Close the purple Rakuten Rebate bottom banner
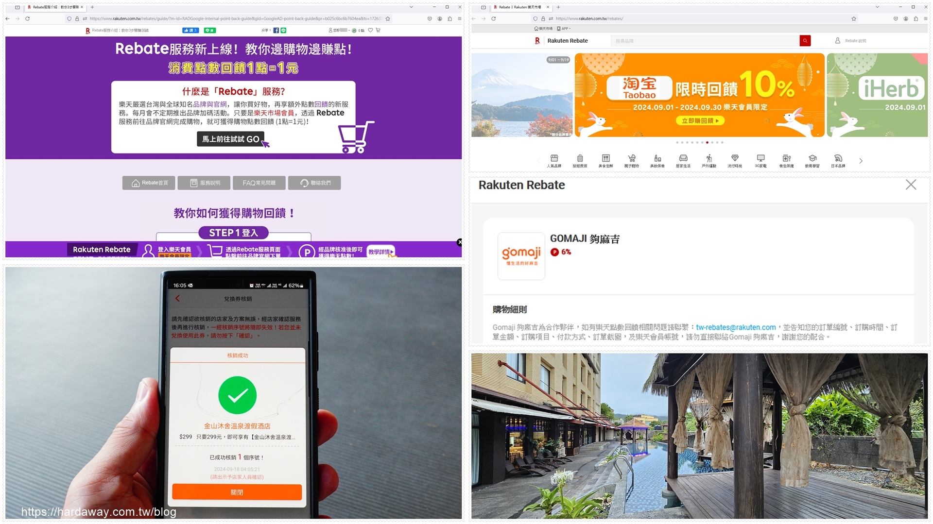 point(459,242)
